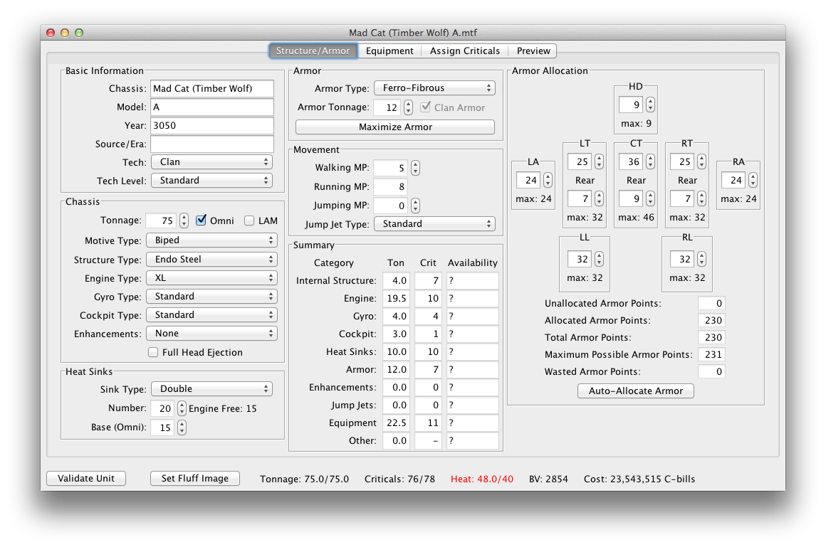
Task: Click the Internal Structure crit cell
Action: click(x=428, y=280)
